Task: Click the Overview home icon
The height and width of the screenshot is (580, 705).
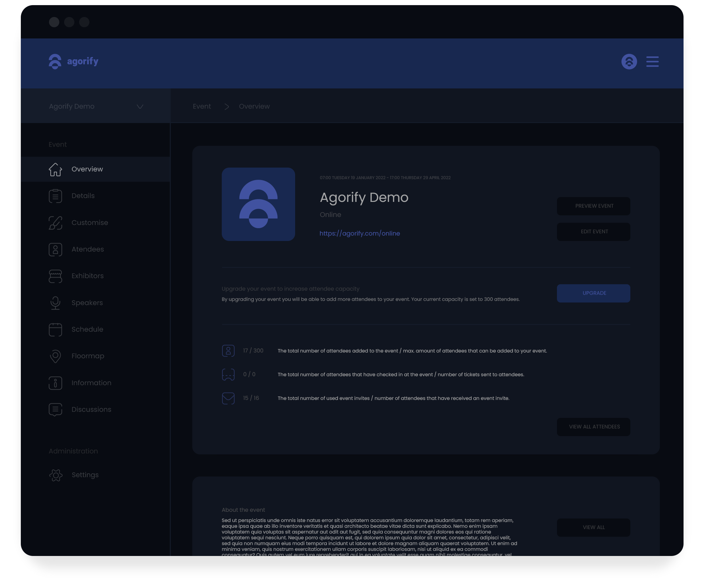Action: (x=55, y=170)
